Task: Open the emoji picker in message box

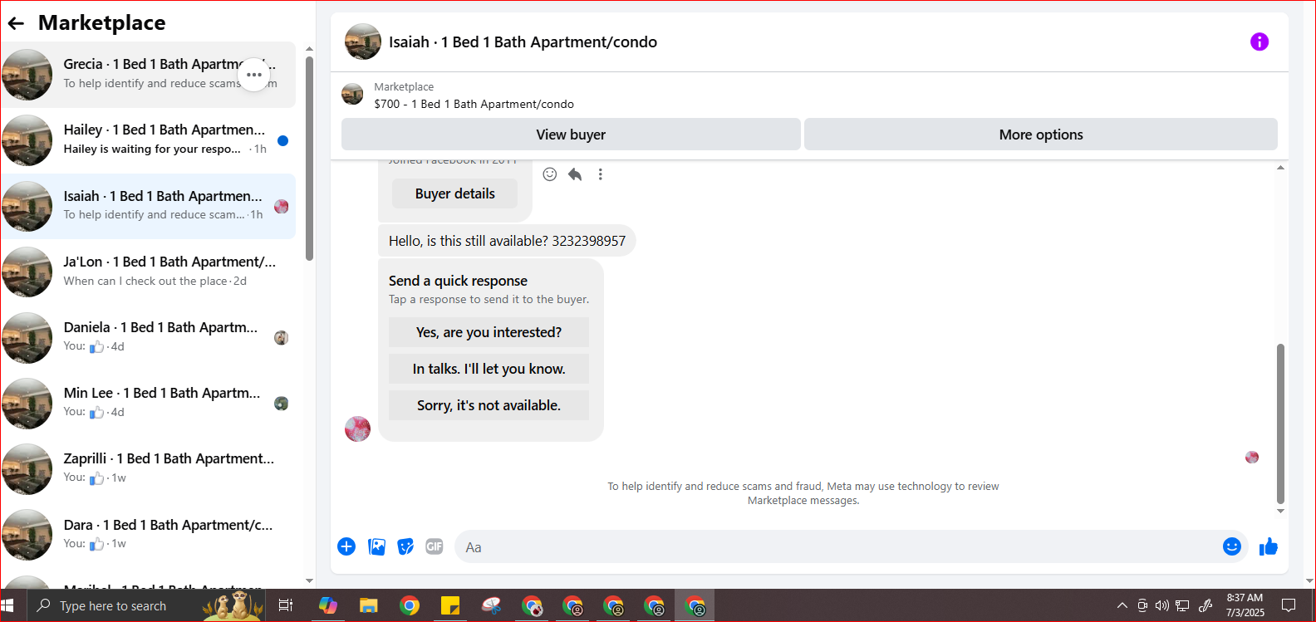Action: click(1232, 546)
